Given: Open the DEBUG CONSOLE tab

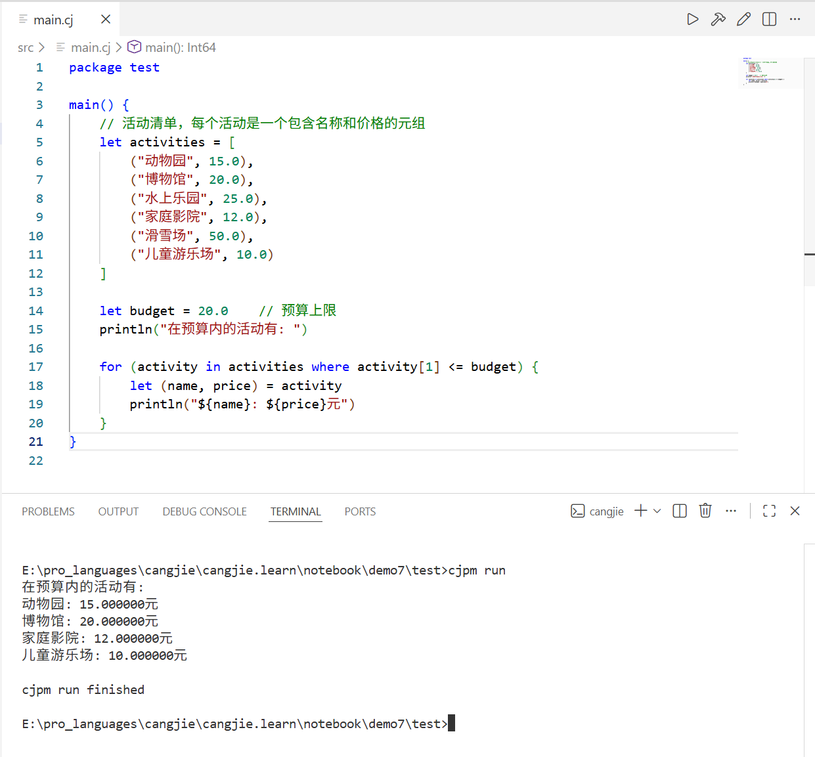Looking at the screenshot, I should pos(204,511).
